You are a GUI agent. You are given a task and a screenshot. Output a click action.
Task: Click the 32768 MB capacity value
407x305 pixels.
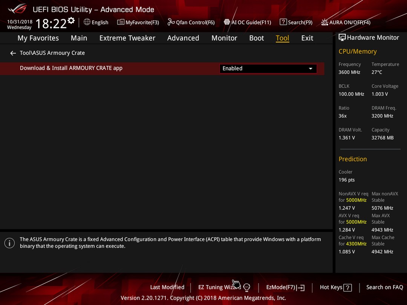[383, 138]
